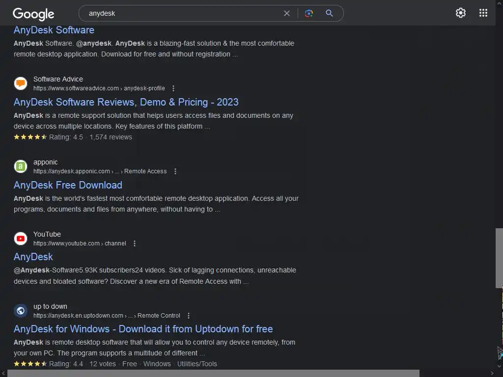
Task: Click the apponic site name
Action: coord(46,162)
